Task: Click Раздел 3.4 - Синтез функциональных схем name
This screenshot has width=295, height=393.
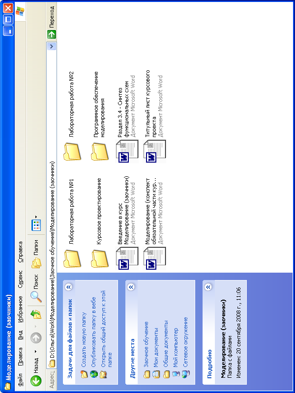Action: click(123, 109)
